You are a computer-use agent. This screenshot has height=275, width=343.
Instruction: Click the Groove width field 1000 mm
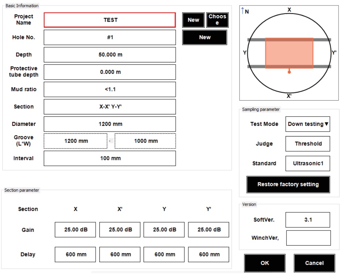point(146,141)
